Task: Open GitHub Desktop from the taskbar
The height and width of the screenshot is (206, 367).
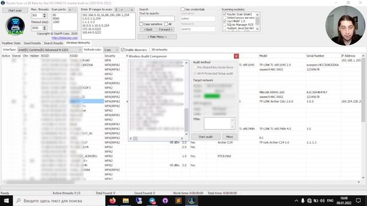Action: coord(165,201)
